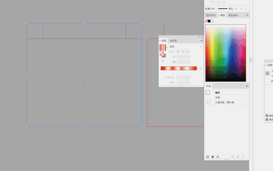The image size is (273, 171).
Task: Select the 内容 row in Appearance panel
Action: coord(227,97)
